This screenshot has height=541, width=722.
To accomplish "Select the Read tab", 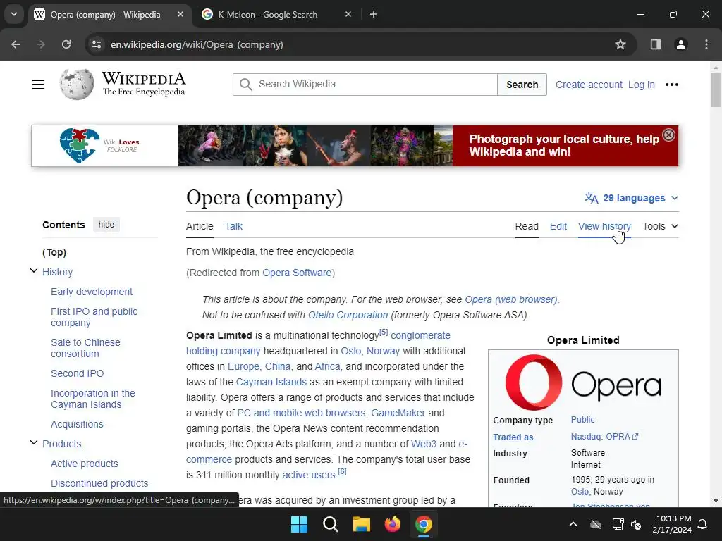I will 527,226.
